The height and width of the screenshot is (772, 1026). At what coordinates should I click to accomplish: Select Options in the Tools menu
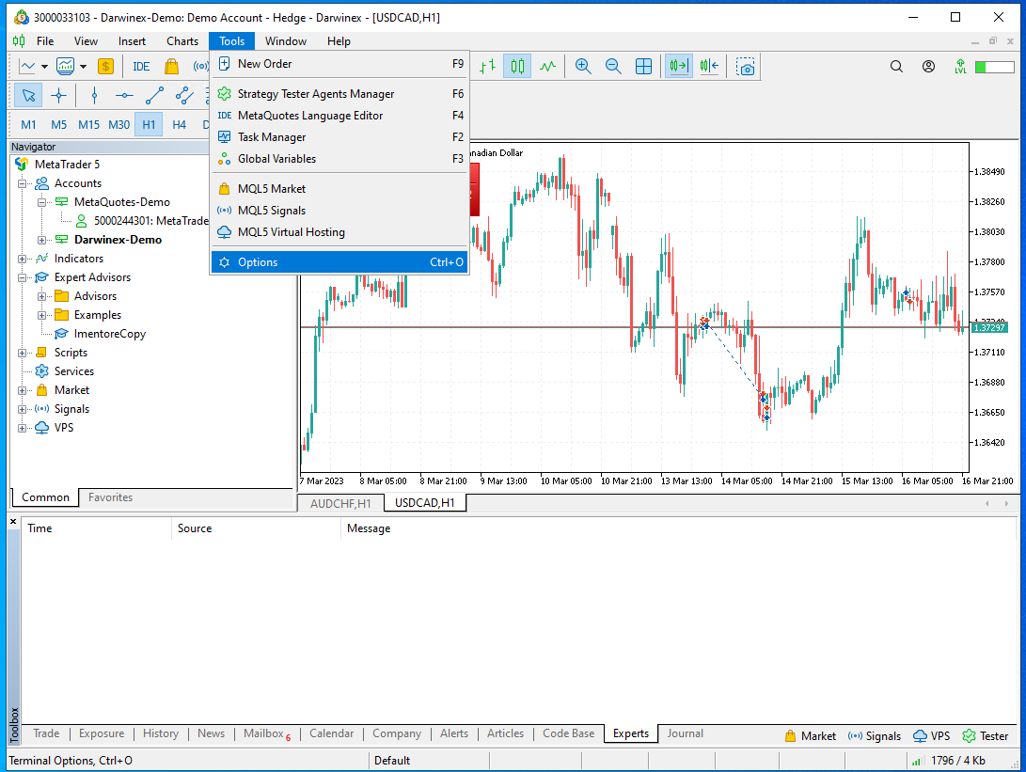point(339,262)
